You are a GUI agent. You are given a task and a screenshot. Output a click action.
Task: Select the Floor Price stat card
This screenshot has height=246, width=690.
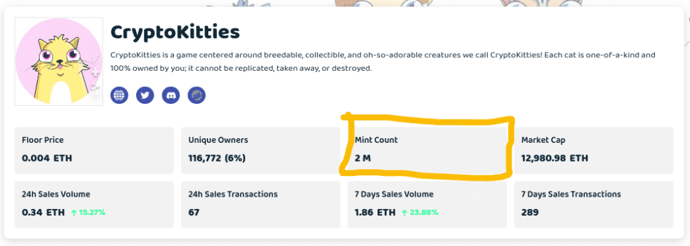pyautogui.click(x=94, y=150)
